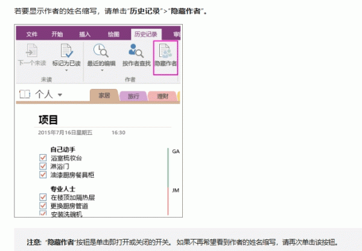Screen dimensions: 362x251
Task: Uncheck the 油漆厨房餐具柜 checkbox
Action: pyautogui.click(x=43, y=175)
